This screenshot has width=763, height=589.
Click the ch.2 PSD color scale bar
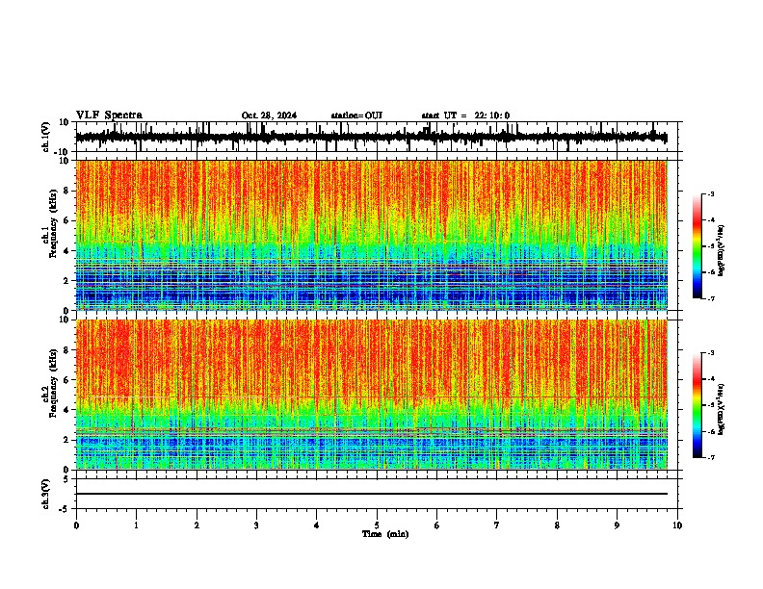[697, 405]
